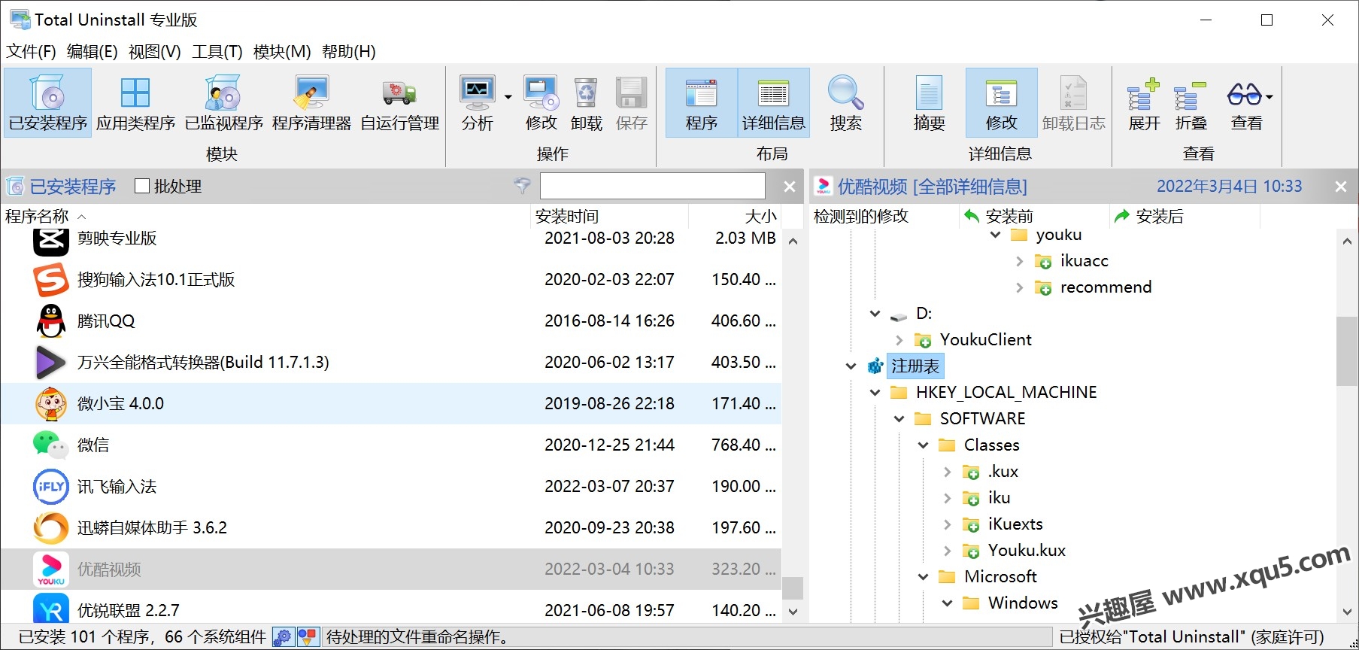Collapse the SOFTWARE registry key

(x=899, y=419)
